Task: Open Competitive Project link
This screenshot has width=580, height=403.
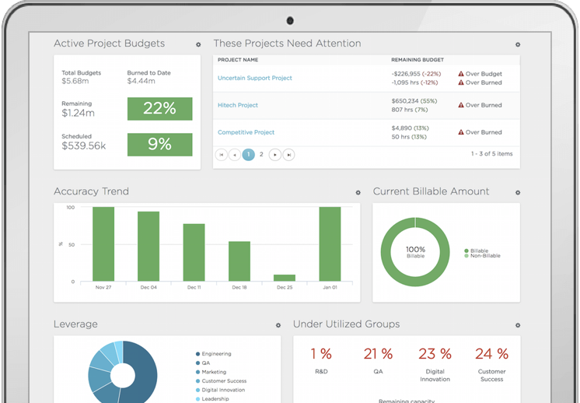Action: [246, 132]
